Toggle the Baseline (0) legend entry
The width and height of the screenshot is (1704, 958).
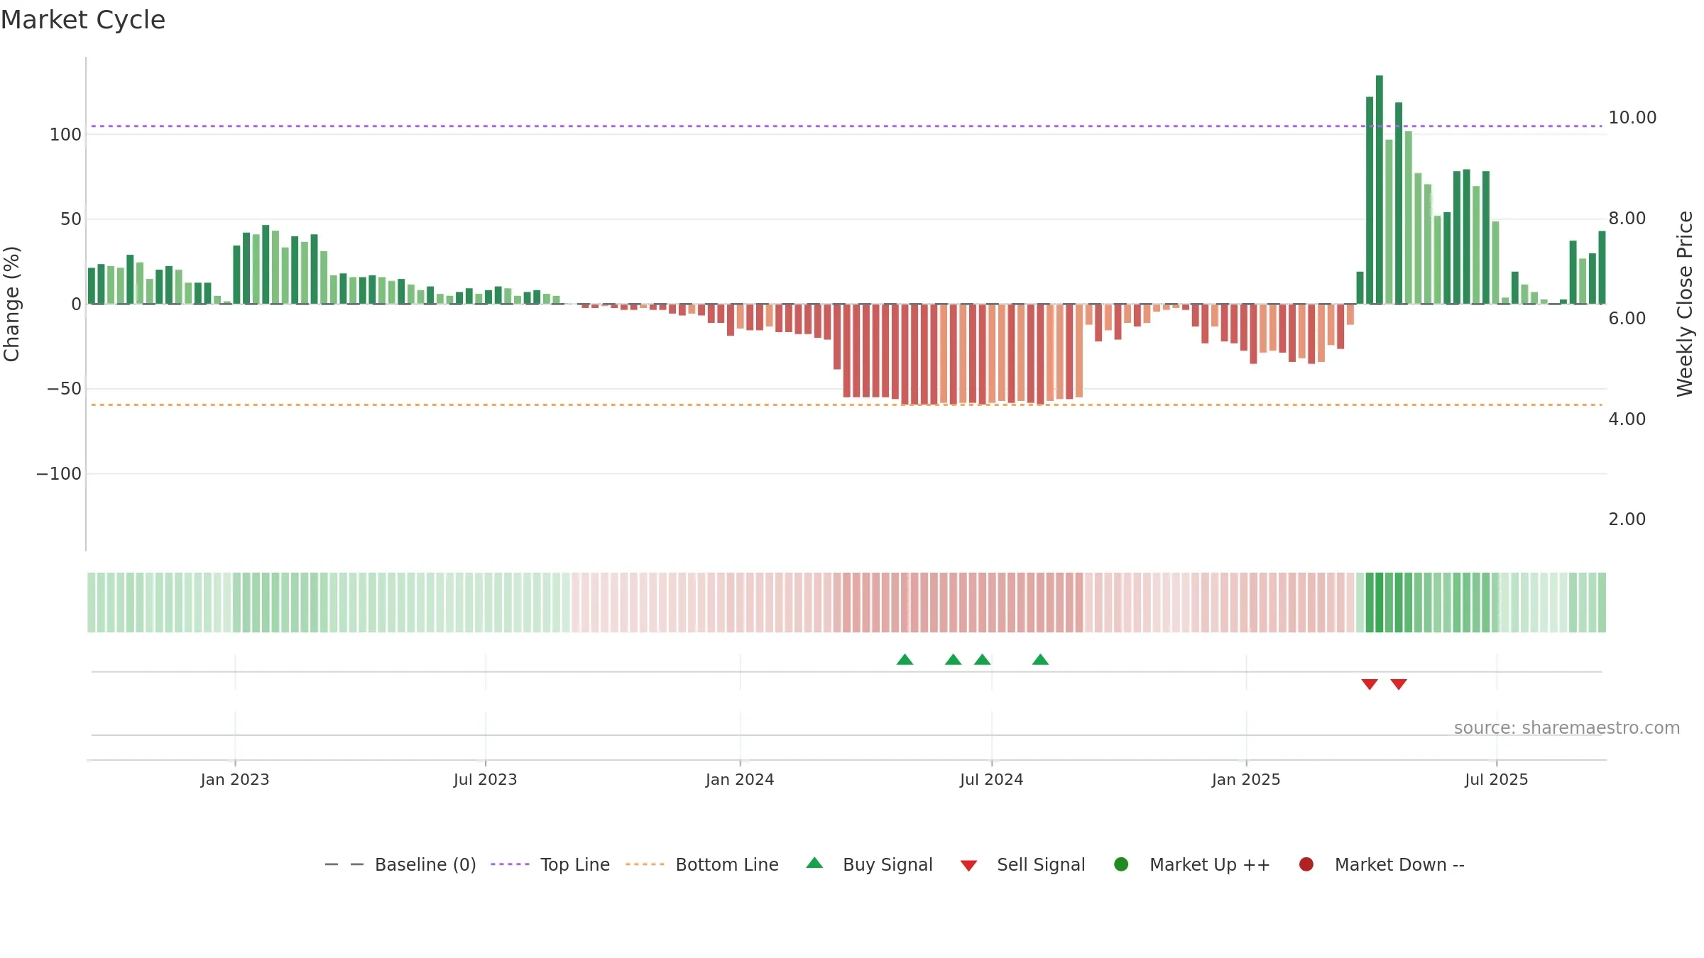[x=400, y=864]
